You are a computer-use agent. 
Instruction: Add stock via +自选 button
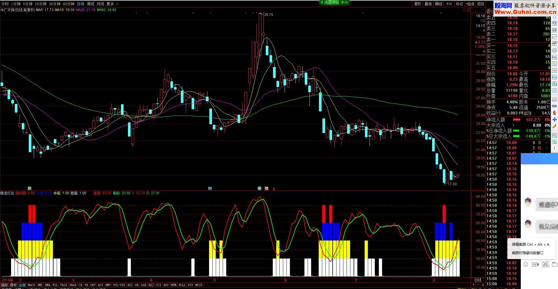[x=470, y=4]
